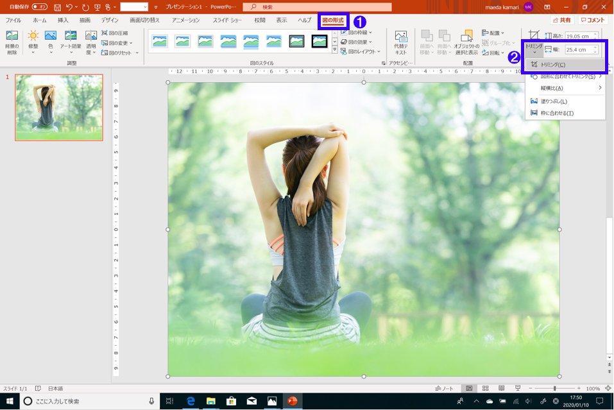The width and height of the screenshot is (614, 410).
Task: Start slideshow from quick access toolbar icon
Action: (x=97, y=7)
